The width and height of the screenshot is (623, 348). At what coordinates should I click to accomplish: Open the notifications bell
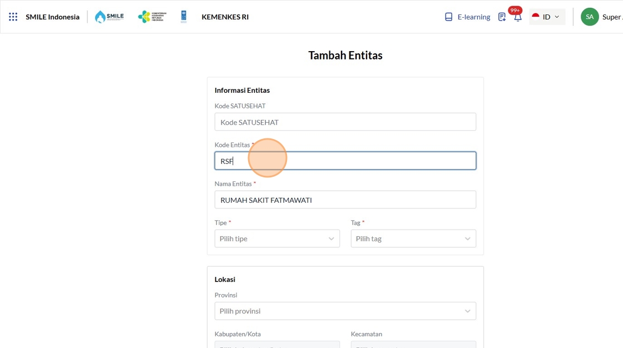[518, 17]
